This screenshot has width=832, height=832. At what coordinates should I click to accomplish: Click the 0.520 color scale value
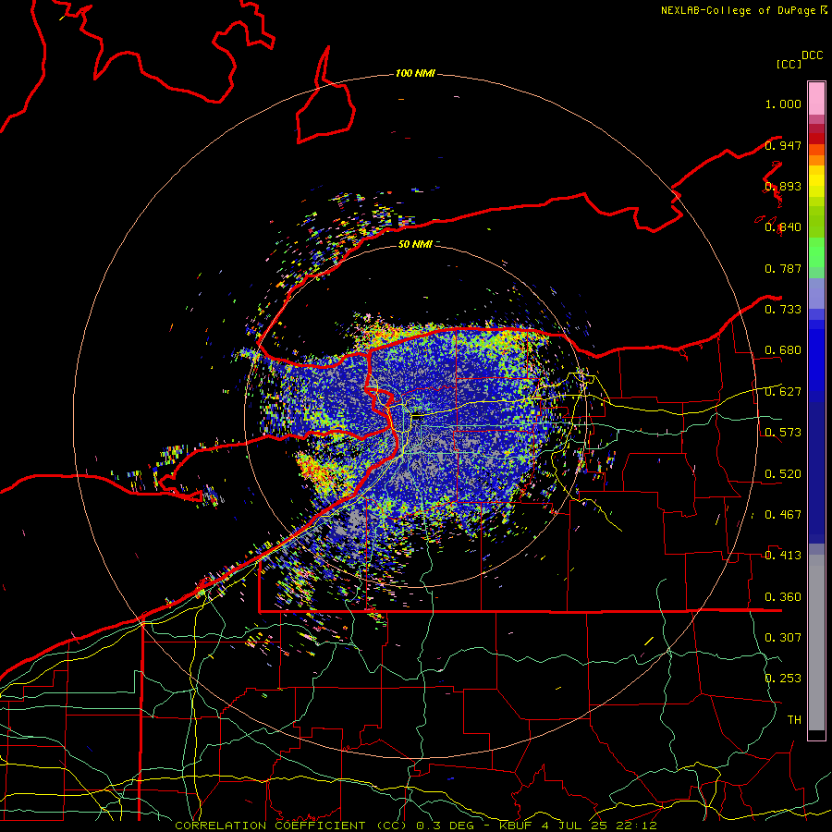783,473
